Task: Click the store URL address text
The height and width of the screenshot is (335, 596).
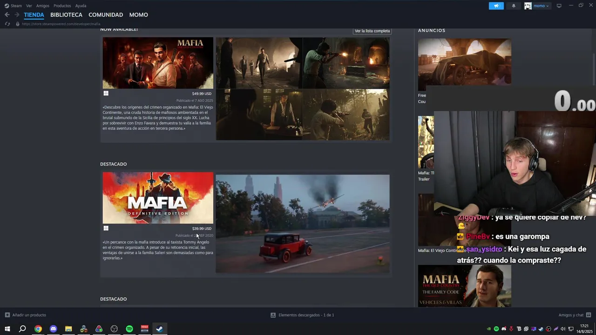Action: [61, 24]
